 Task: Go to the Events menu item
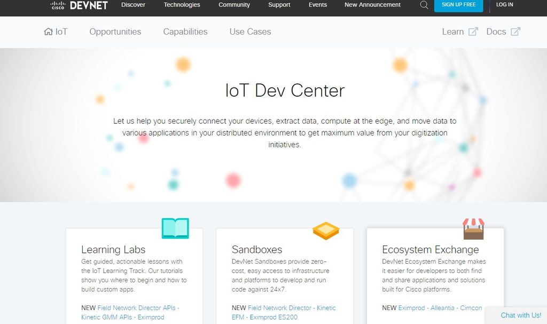pos(318,5)
